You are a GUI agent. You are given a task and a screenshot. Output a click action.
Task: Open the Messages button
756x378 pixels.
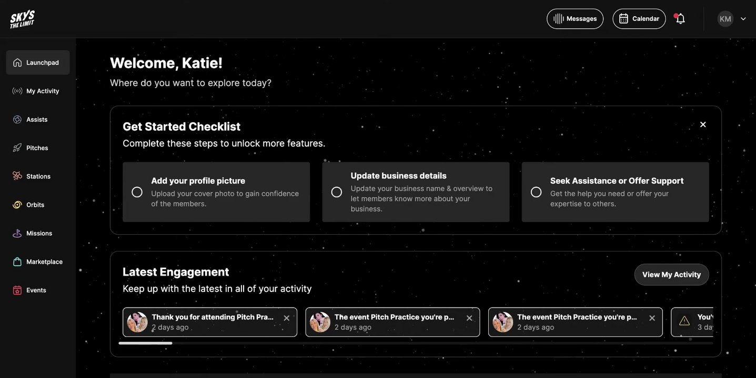tap(575, 19)
